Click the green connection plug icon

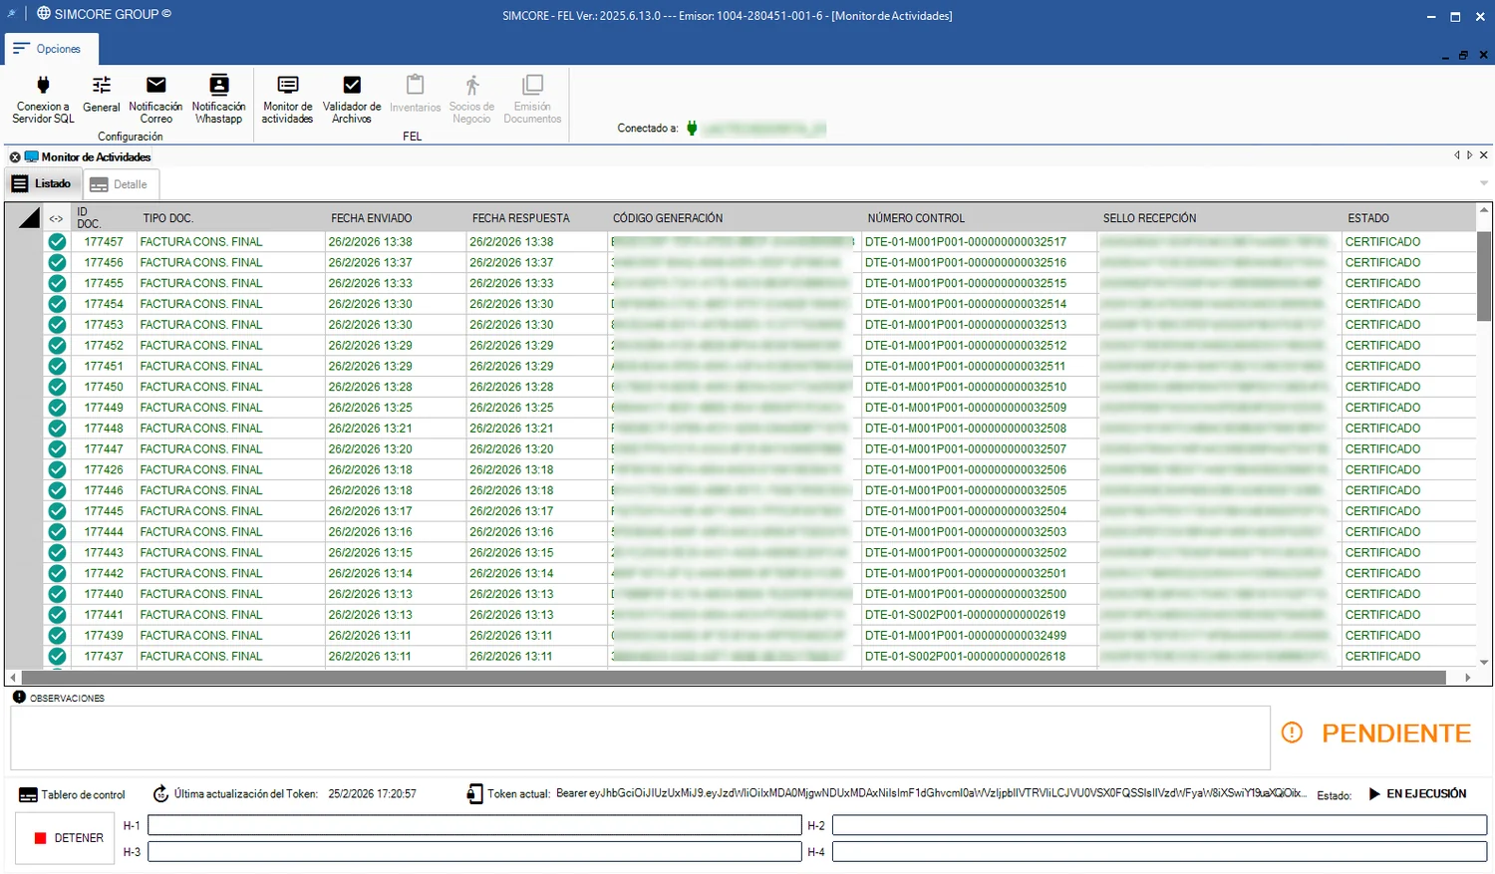[692, 128]
